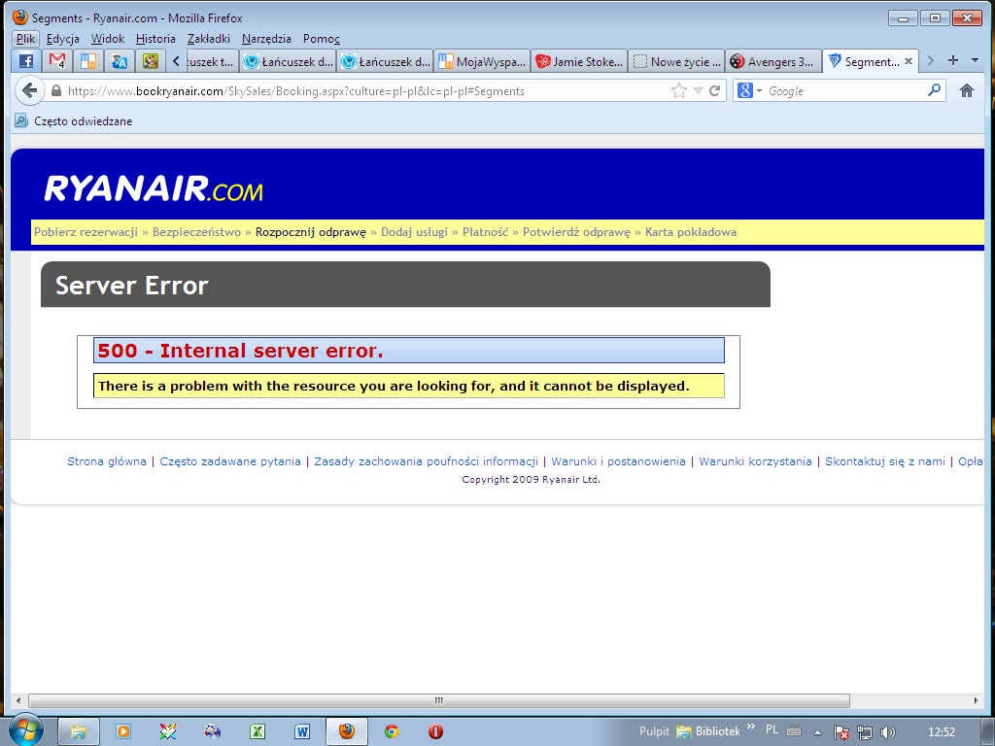Open the URL history dropdown arrow
Screen dimensions: 995x746
(x=698, y=90)
